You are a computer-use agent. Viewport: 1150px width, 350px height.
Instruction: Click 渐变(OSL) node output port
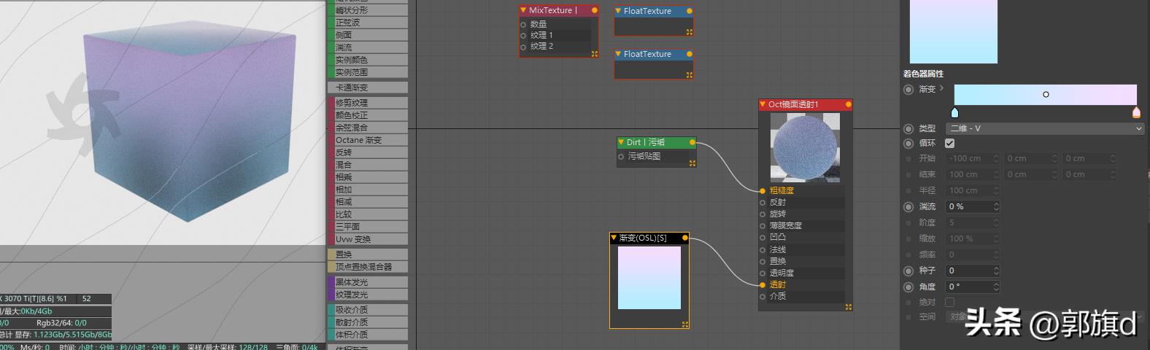[x=684, y=238]
